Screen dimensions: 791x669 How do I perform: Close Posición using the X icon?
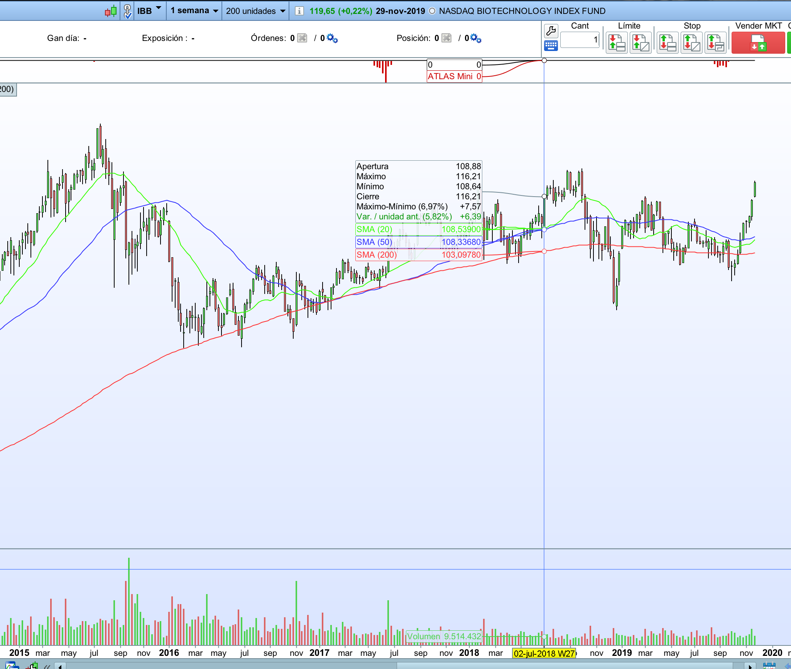446,38
